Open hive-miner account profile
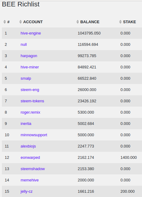The height and width of the screenshot is (197, 142). pos(30,67)
